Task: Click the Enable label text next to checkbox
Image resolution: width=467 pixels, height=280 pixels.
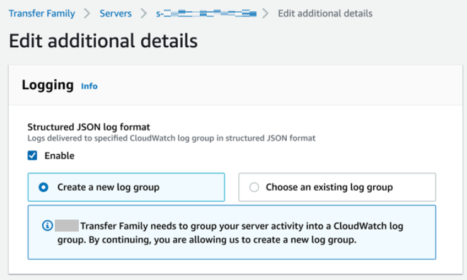Action: (x=59, y=155)
